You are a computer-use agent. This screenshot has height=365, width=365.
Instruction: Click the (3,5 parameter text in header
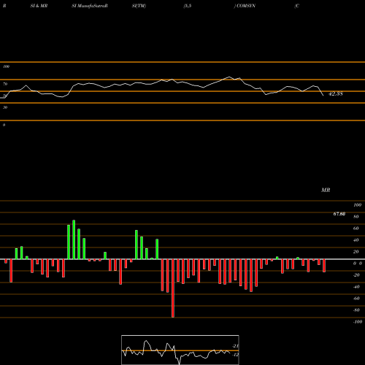pyautogui.click(x=188, y=6)
